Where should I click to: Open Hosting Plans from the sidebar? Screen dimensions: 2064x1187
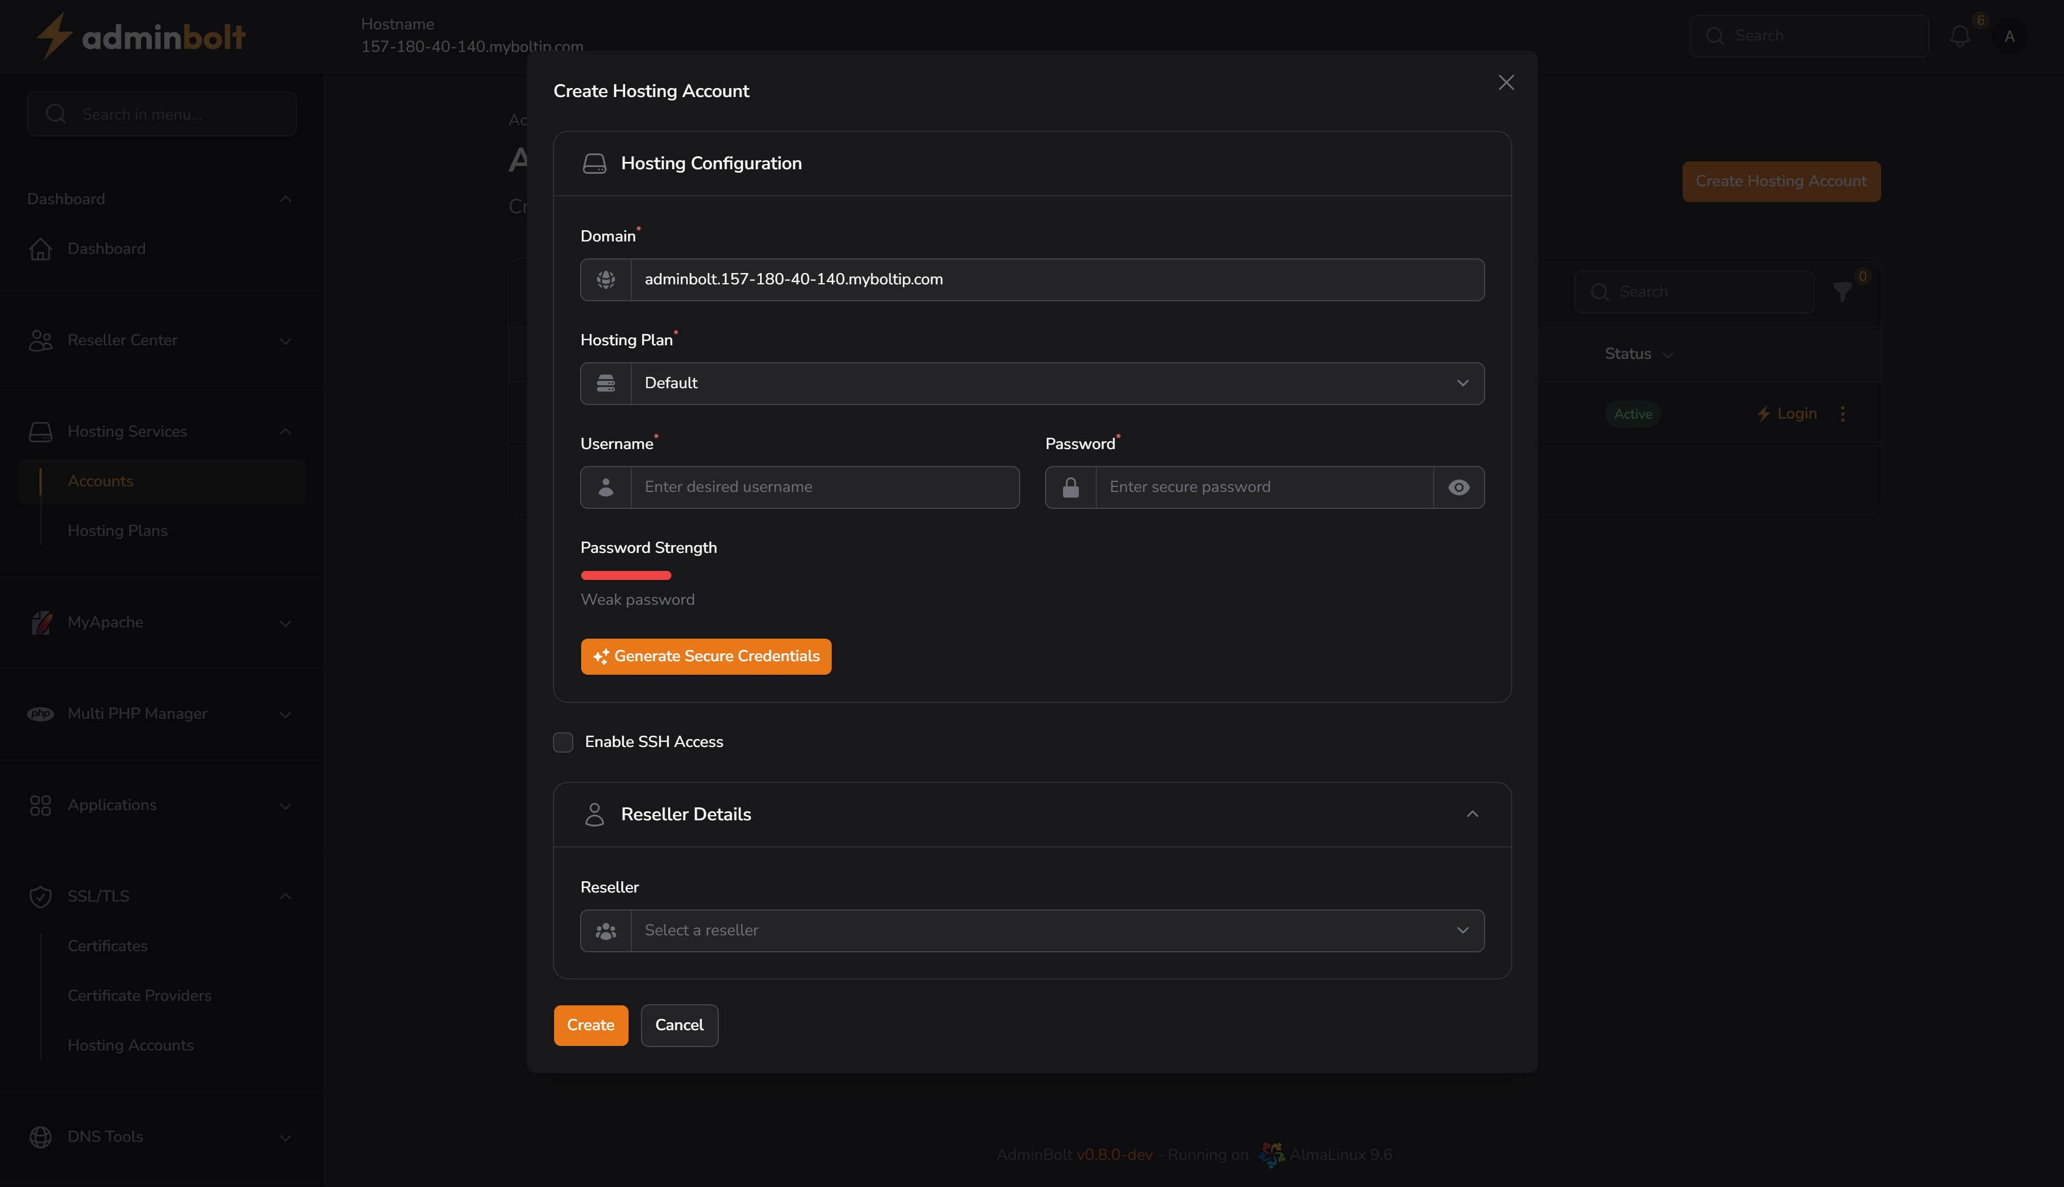coord(117,531)
